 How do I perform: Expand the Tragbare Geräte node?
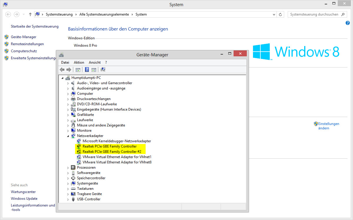68,194
